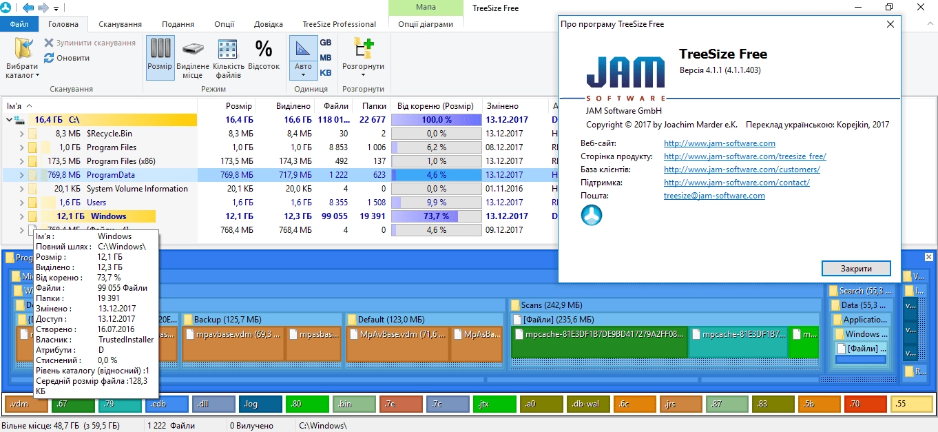Open the Expand dropdown in ribbon
The height and width of the screenshot is (432, 938).
tap(363, 58)
